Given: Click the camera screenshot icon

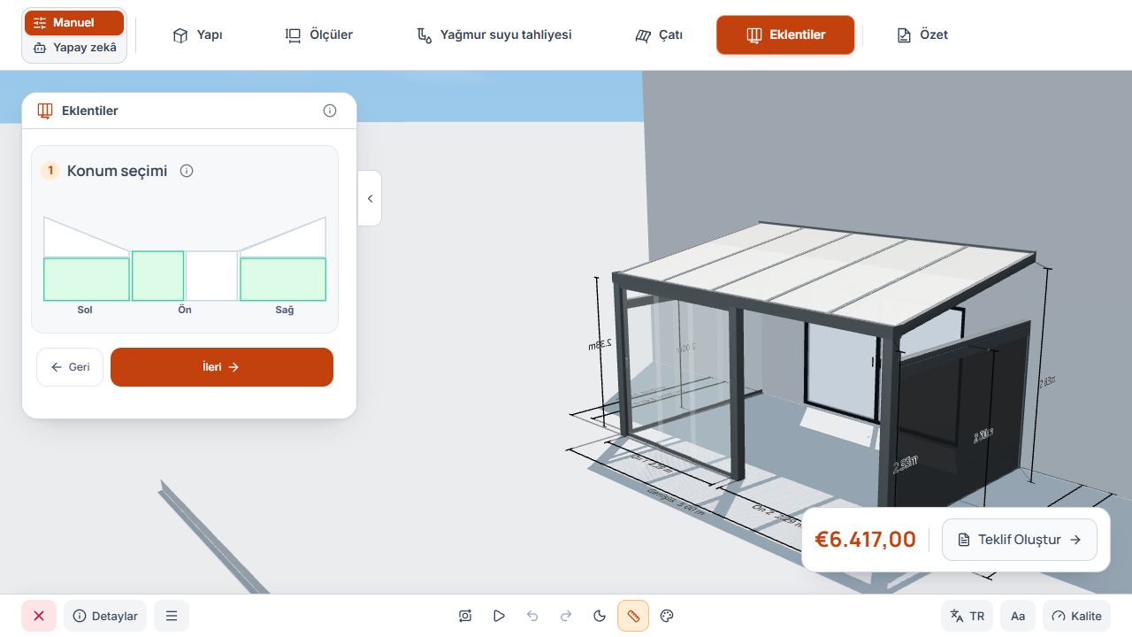Looking at the screenshot, I should (x=466, y=616).
